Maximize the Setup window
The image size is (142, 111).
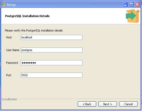click(131, 5)
